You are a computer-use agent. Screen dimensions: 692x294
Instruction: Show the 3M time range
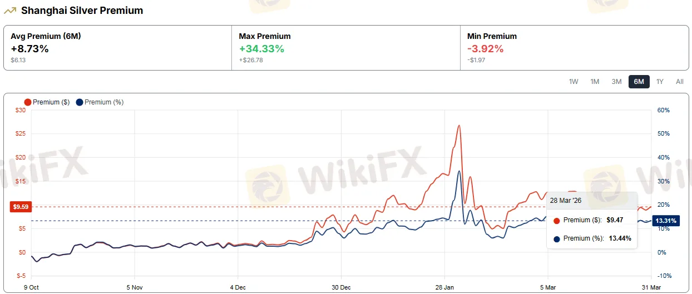coord(616,82)
